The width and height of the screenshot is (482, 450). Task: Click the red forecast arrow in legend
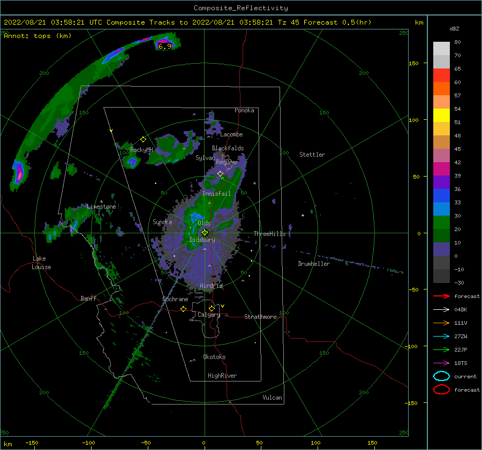pos(441,296)
